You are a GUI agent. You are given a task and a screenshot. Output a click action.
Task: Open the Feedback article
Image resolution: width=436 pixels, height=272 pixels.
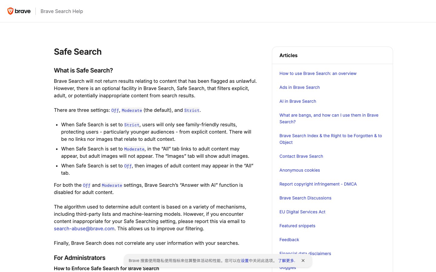point(289,240)
